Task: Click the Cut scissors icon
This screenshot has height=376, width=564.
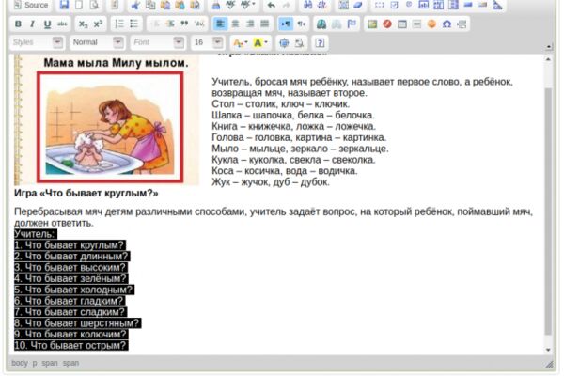Action: click(135, 5)
